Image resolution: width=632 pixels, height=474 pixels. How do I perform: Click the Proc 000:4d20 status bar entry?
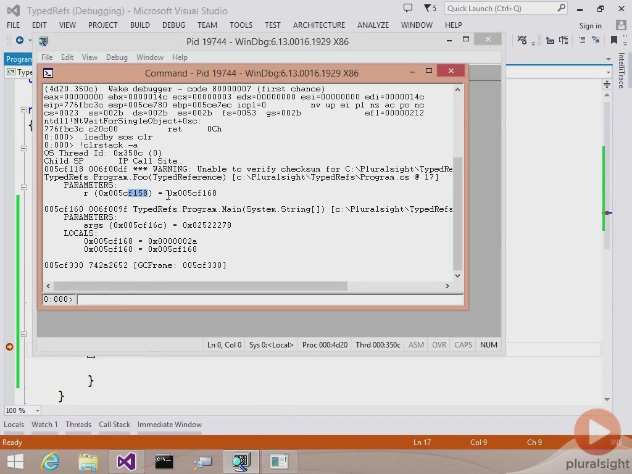click(325, 344)
